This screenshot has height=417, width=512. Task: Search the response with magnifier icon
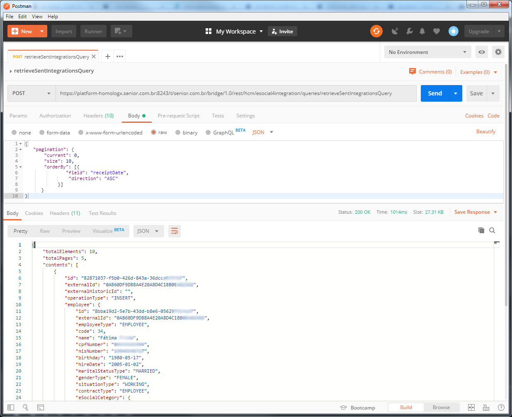pyautogui.click(x=492, y=230)
